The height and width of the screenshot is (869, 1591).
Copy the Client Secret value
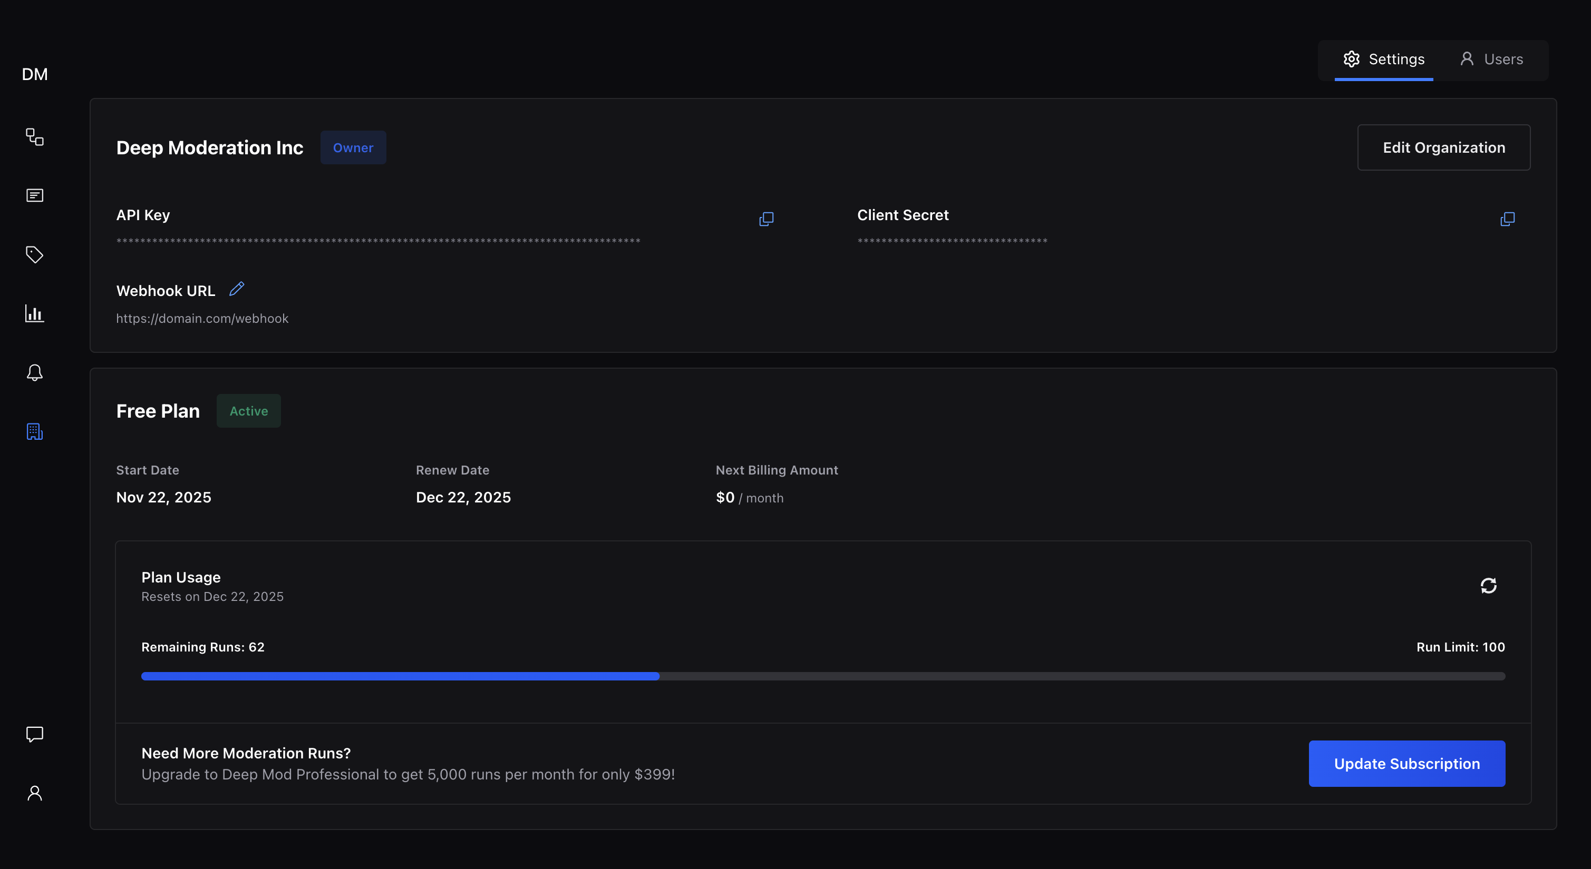1507,219
